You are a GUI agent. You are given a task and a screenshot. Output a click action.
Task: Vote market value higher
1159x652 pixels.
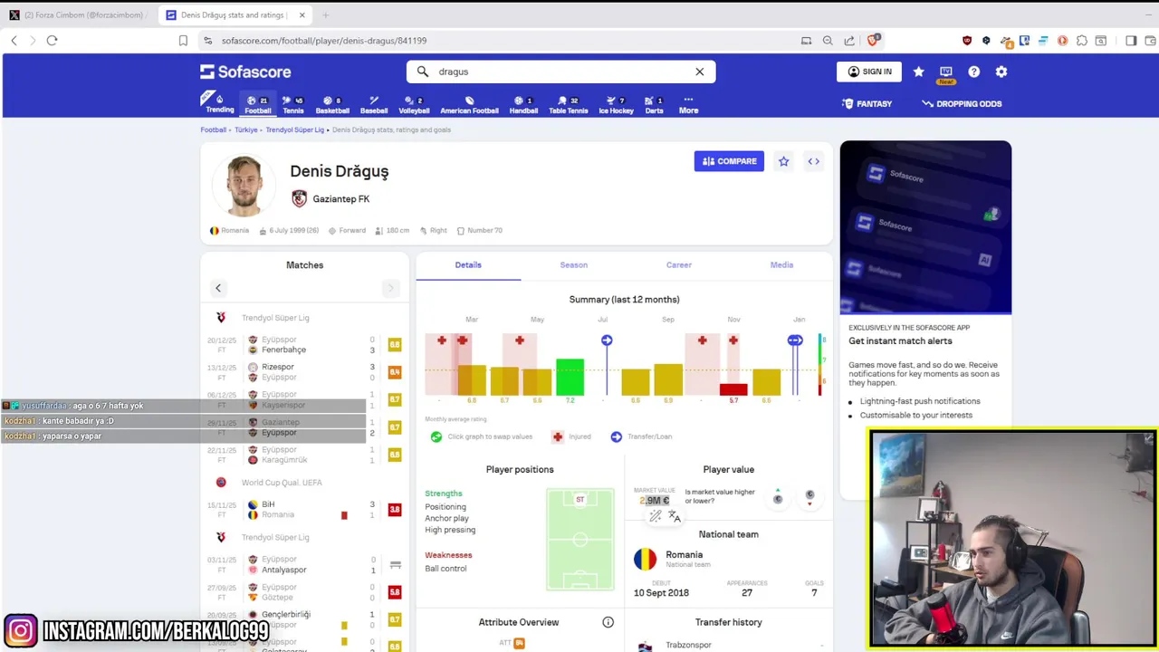coord(777,496)
